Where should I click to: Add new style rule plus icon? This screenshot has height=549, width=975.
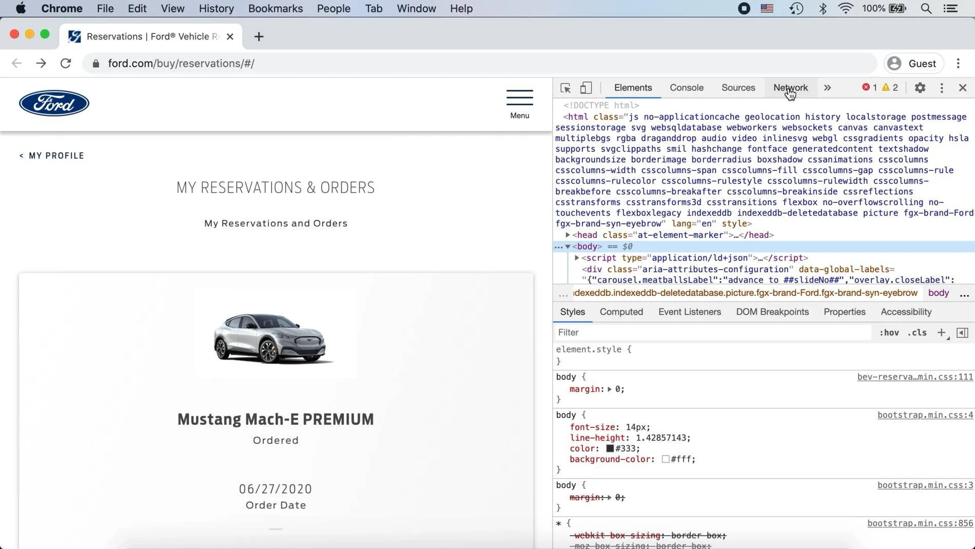click(942, 333)
